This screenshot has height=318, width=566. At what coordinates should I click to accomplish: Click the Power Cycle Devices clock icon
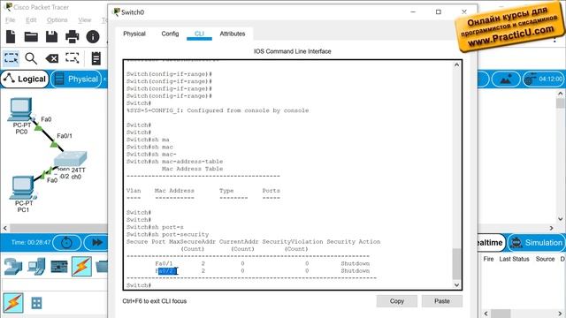67,243
